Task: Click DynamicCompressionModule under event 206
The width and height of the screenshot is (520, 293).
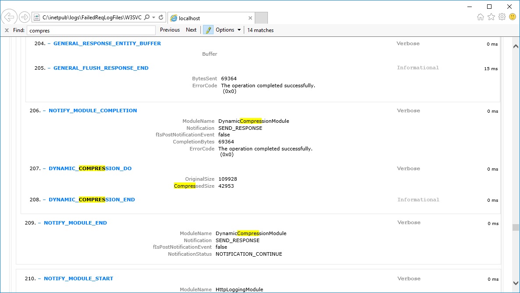Action: click(x=254, y=121)
